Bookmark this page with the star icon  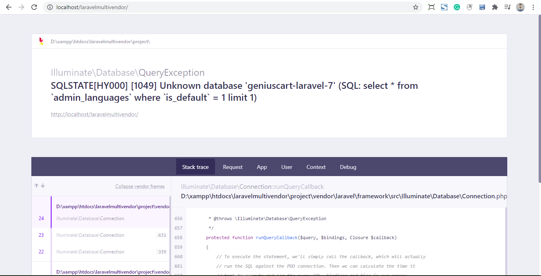click(x=416, y=7)
